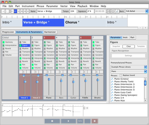Toggle the Take parameter on Vocal 1 track
This screenshot has height=125, width=149.
point(20,42)
